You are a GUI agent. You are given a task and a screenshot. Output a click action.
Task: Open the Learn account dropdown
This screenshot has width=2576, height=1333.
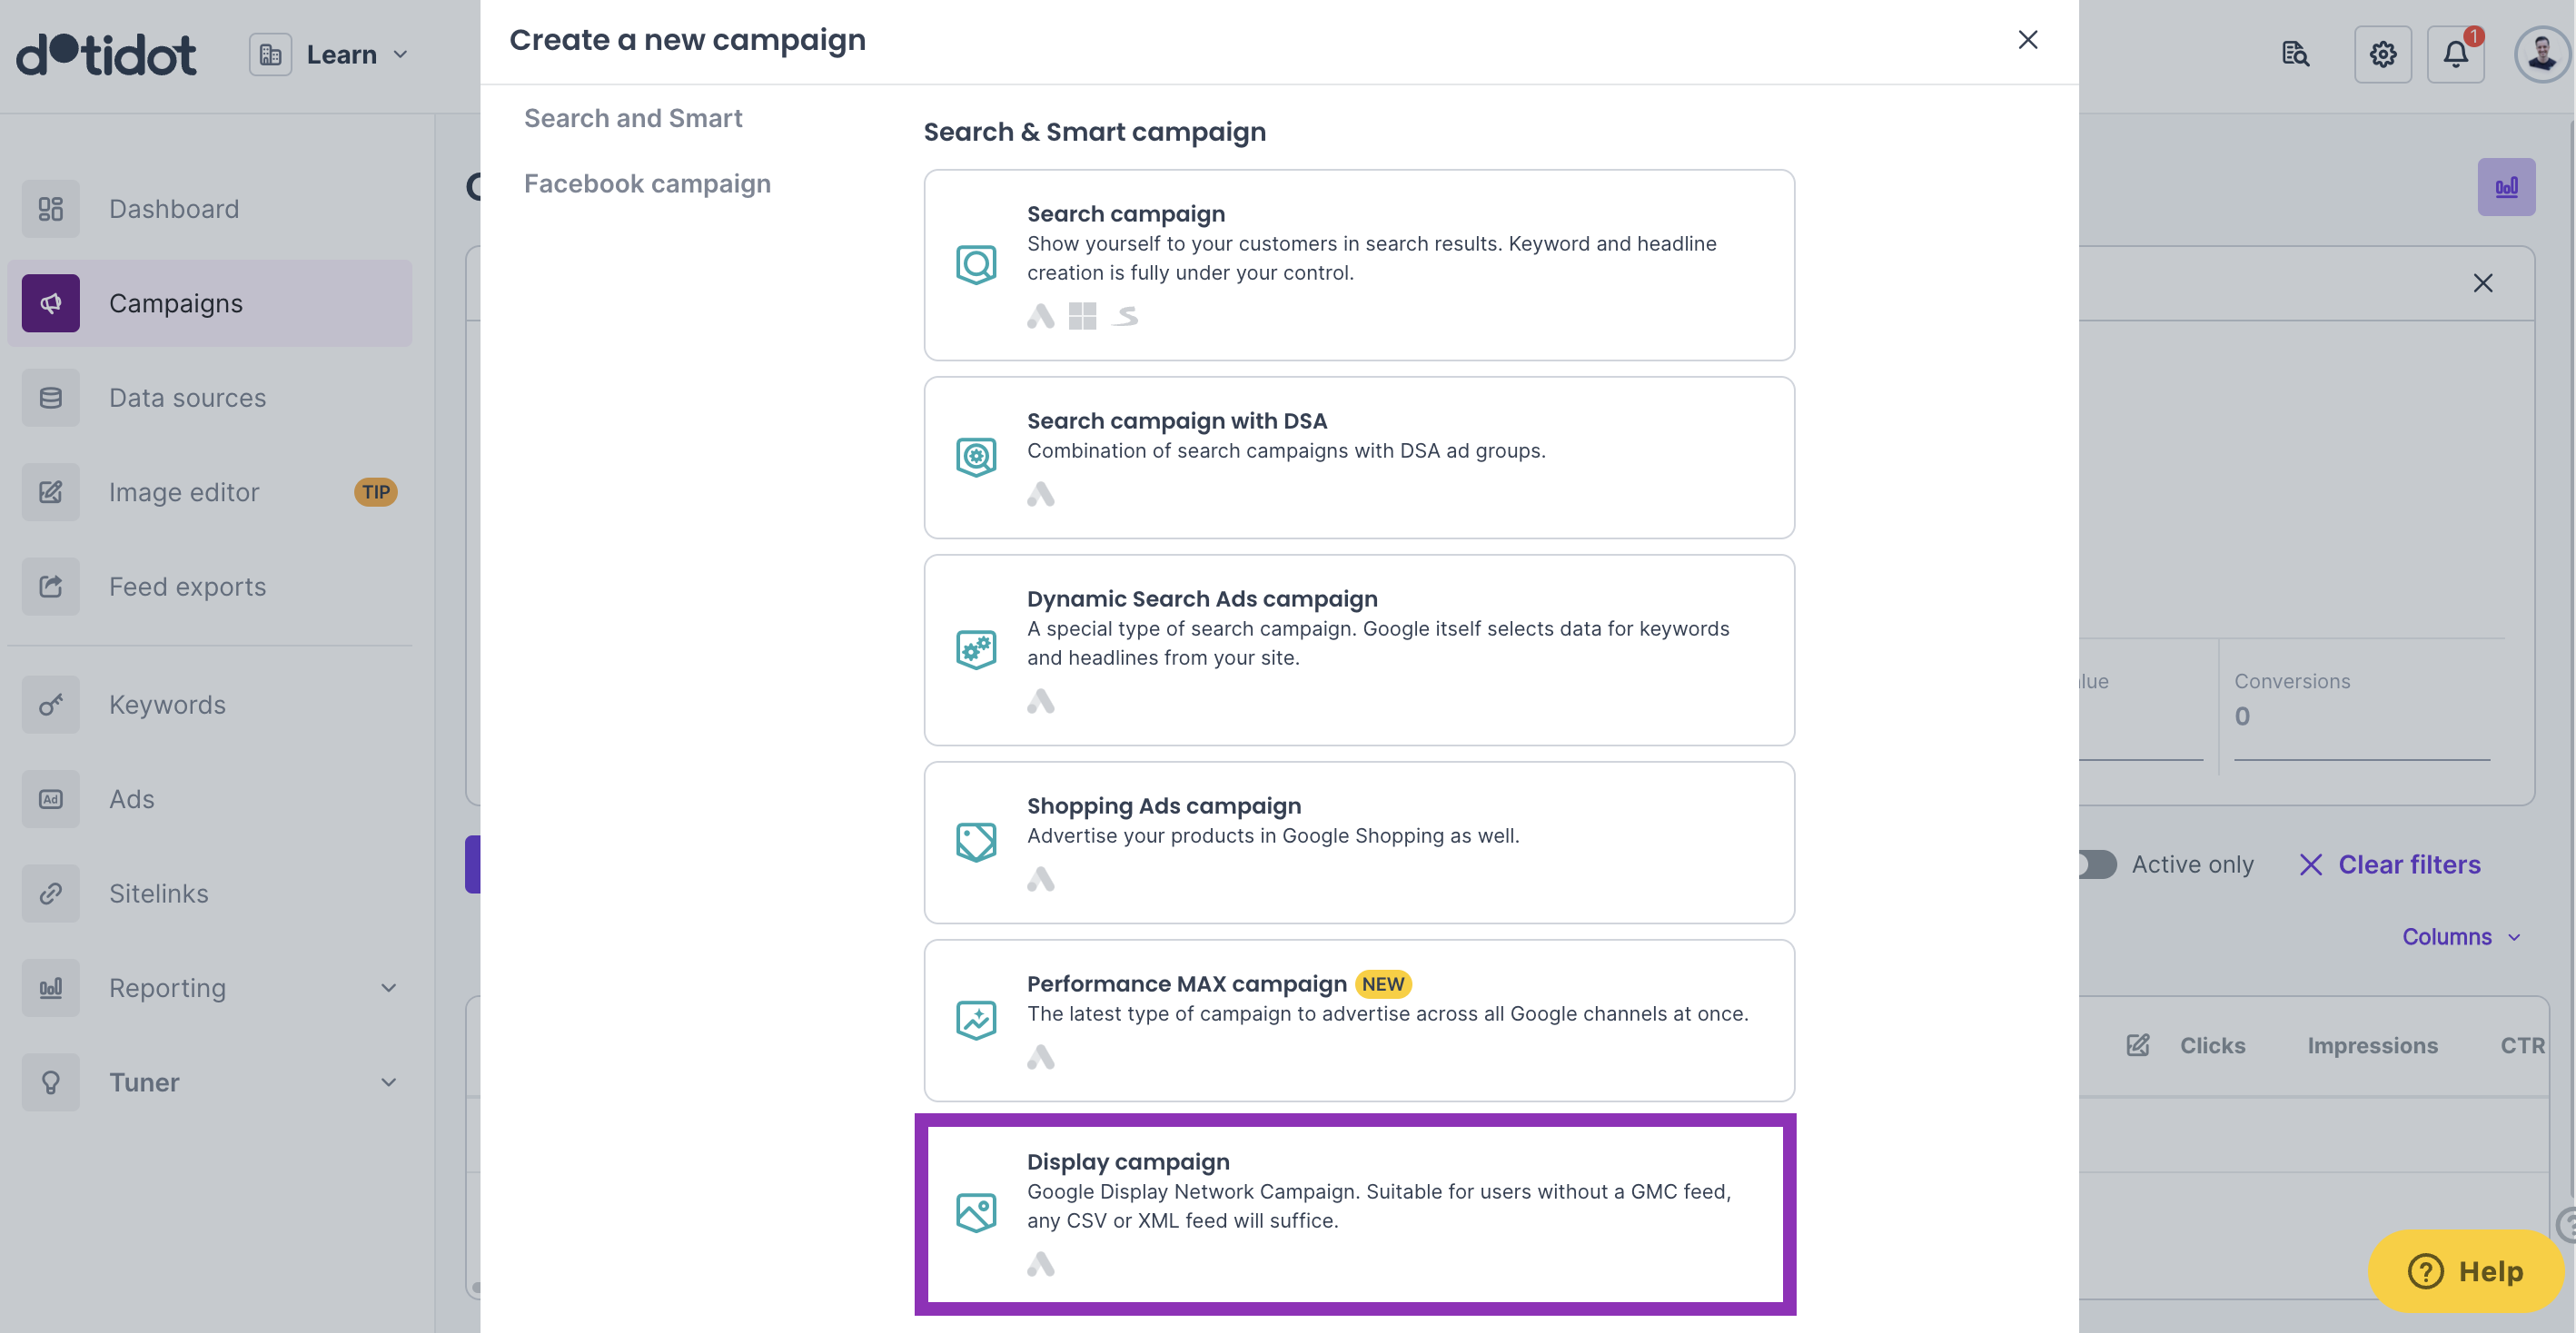(x=330, y=54)
